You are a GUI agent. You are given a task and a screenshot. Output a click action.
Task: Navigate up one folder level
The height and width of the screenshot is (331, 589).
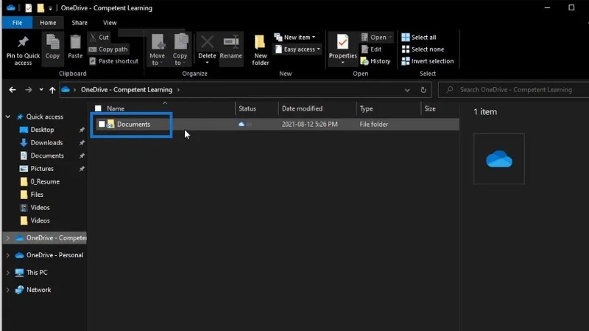click(52, 90)
